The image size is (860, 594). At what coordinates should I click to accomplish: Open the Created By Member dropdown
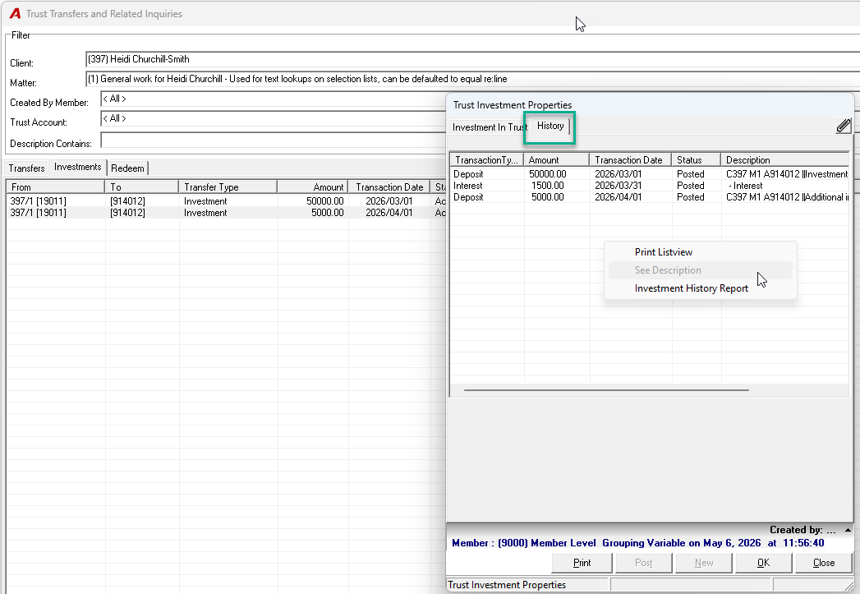pos(274,99)
